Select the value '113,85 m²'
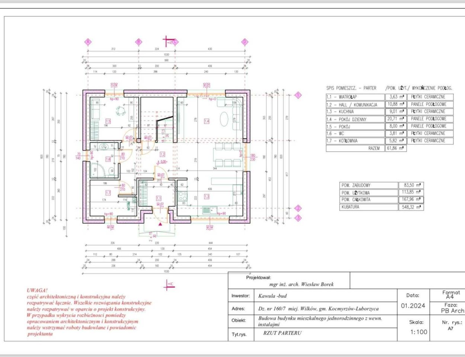Image resolution: width=465 pixels, height=357 pixels. 411,193
